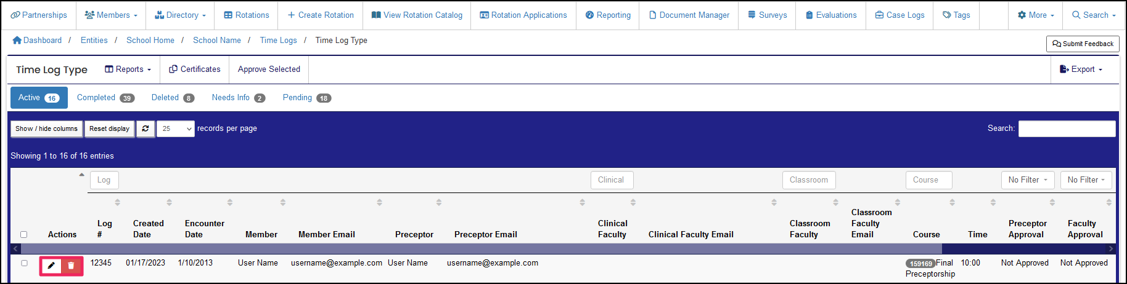Open Tags in the navigation bar
1127x284 pixels.
[x=956, y=15]
